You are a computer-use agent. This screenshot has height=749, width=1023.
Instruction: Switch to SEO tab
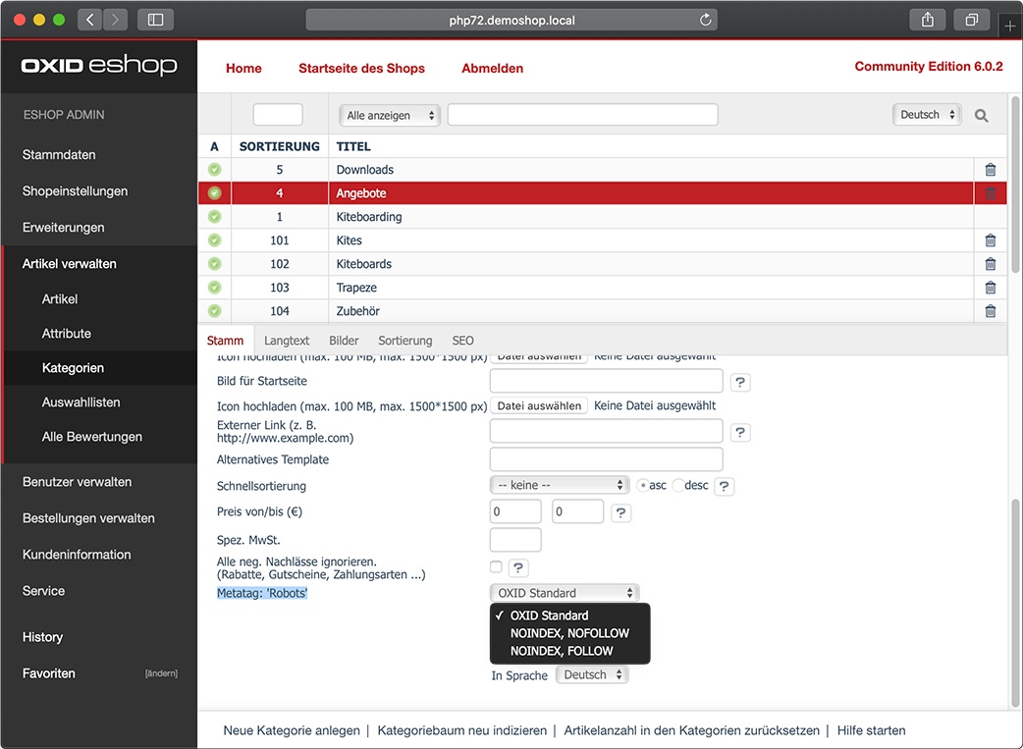coord(462,341)
